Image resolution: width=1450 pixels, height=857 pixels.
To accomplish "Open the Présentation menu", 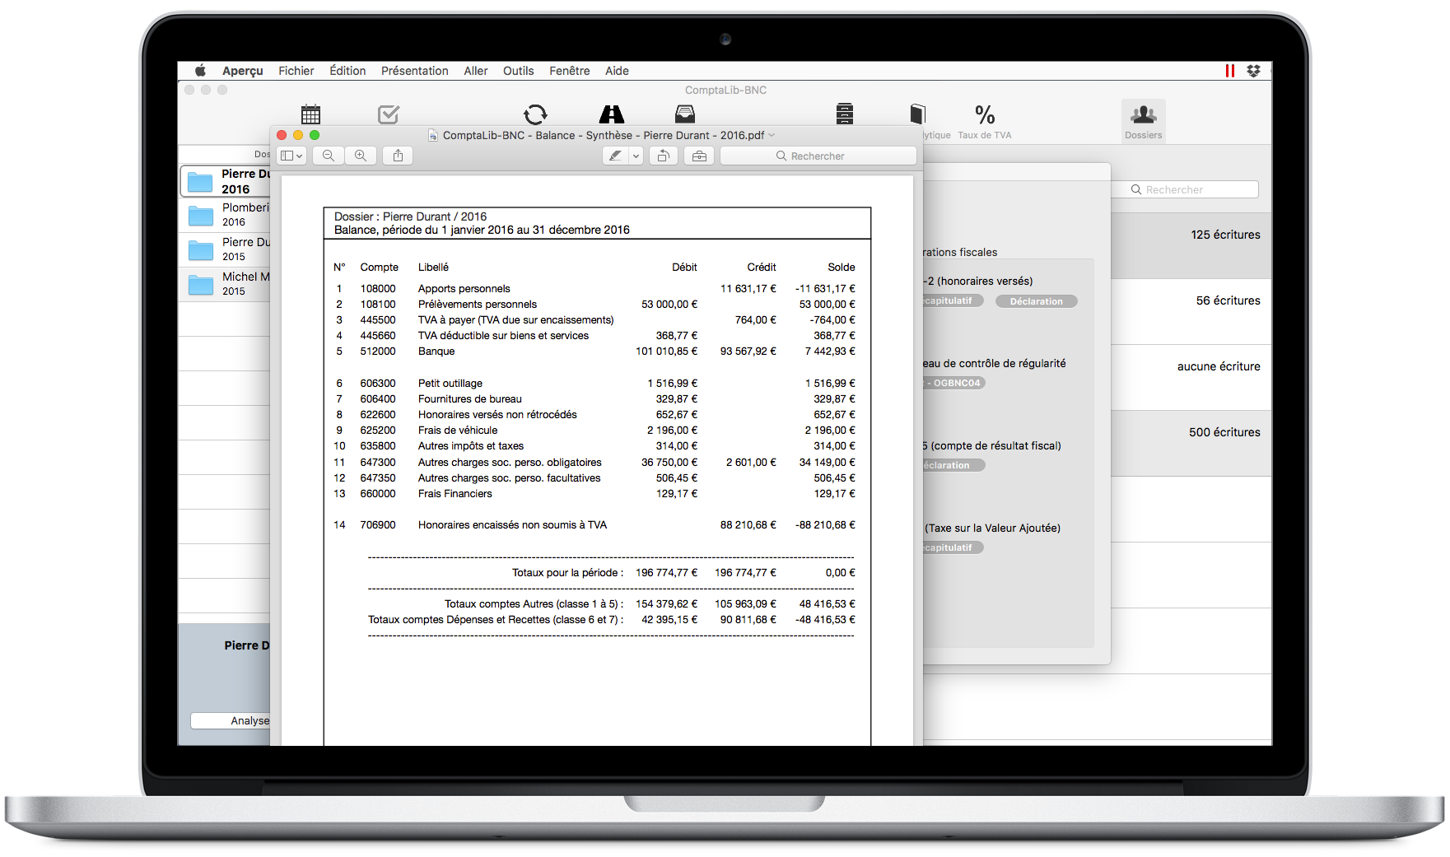I will click(x=415, y=71).
